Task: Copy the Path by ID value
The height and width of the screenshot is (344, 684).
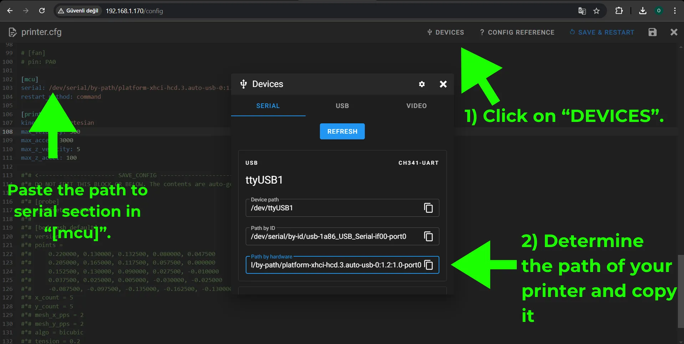Action: click(428, 236)
